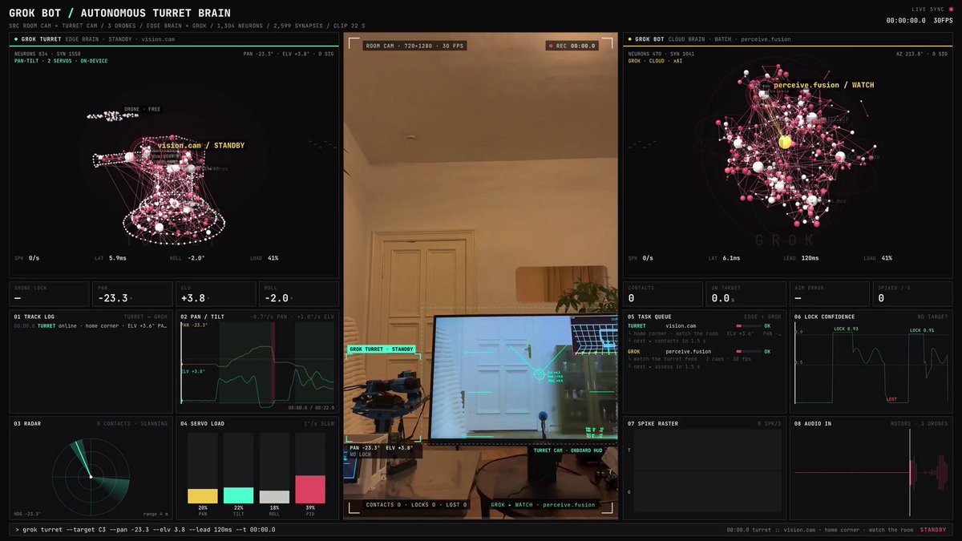
Task: Click the ELV readout value +3.8
Action: point(192,297)
